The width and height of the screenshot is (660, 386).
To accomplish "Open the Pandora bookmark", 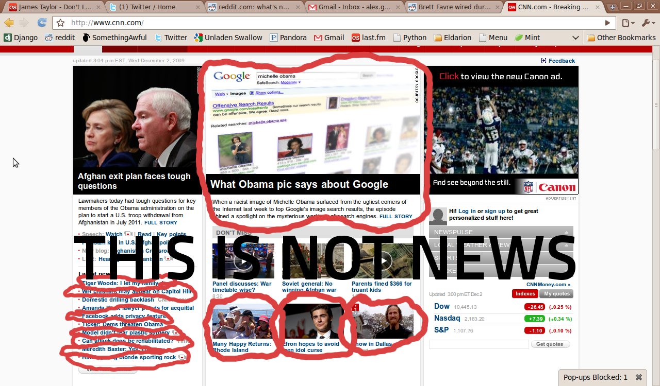I will pyautogui.click(x=288, y=38).
